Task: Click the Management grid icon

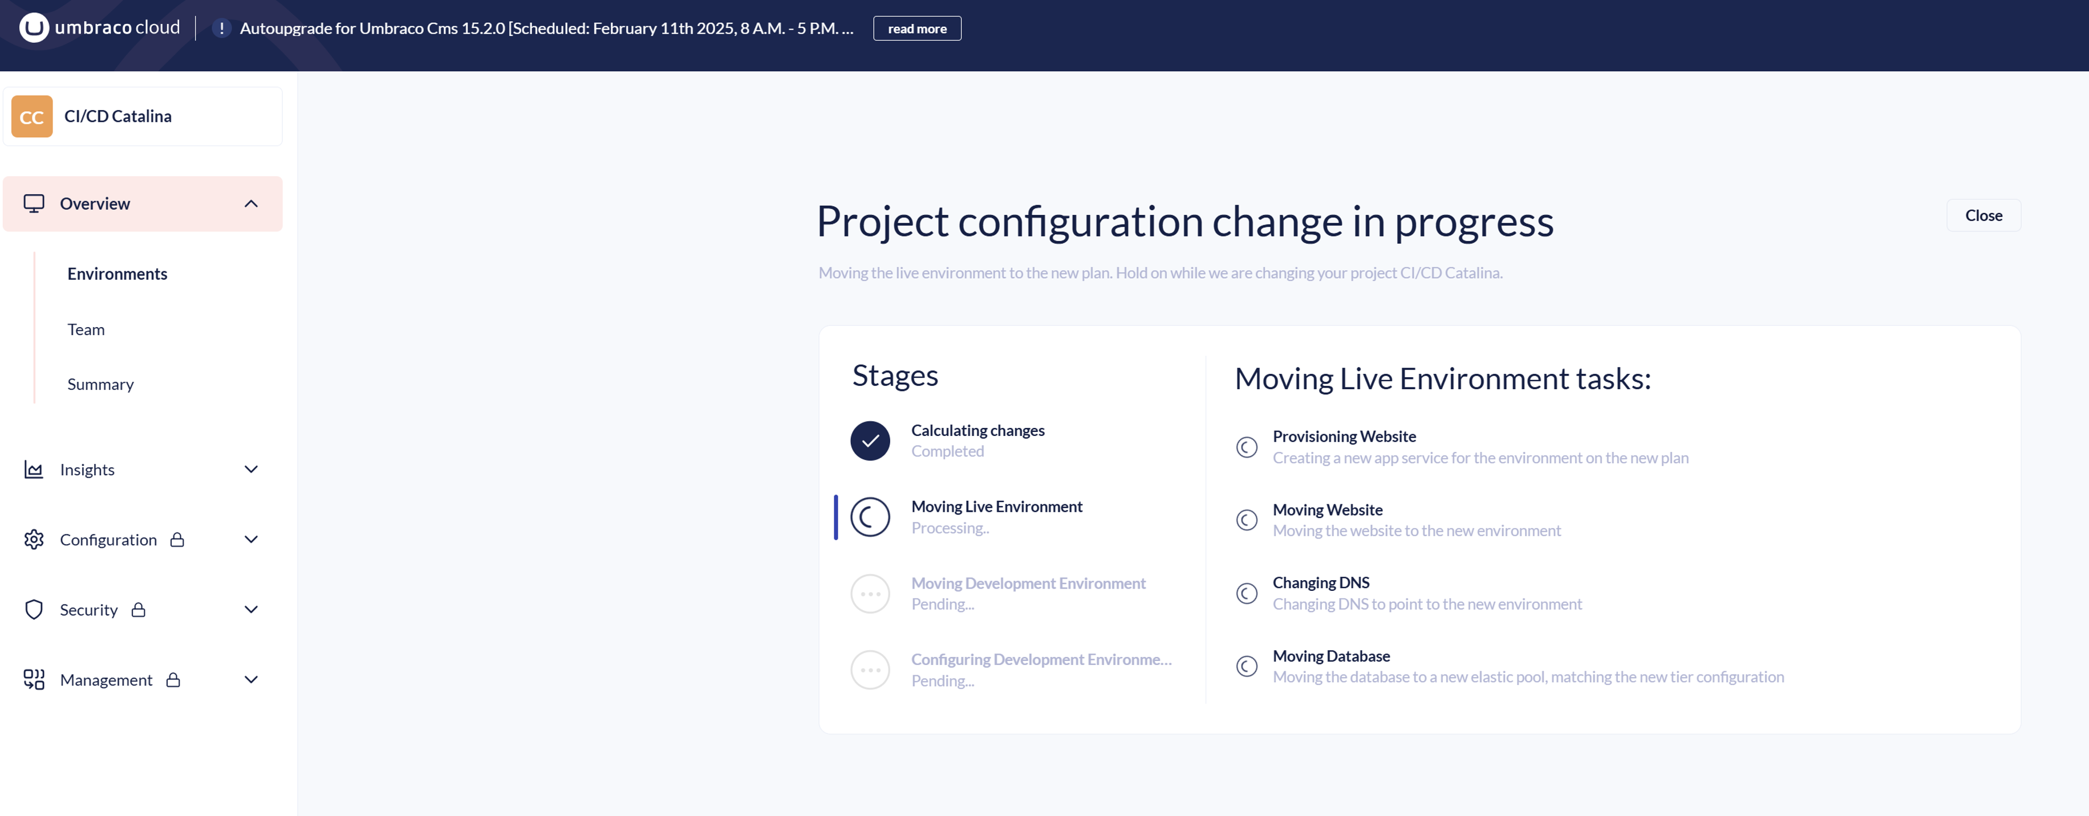Action: (x=33, y=680)
